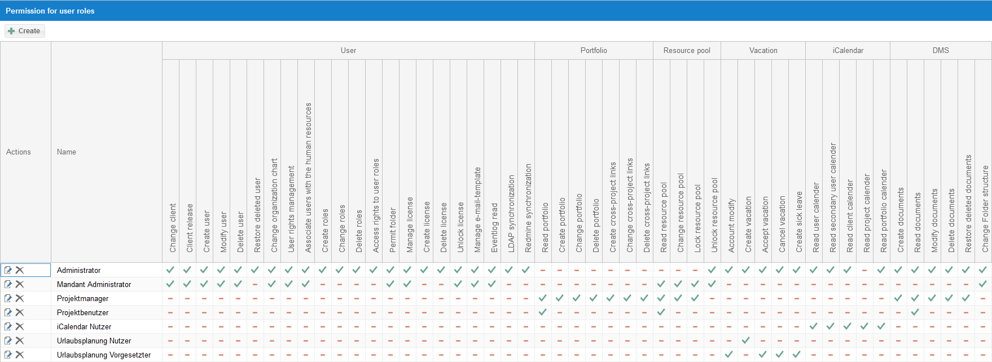This screenshot has width=992, height=362.
Task: Select the iCalendar column group header
Action: pyautogui.click(x=848, y=51)
